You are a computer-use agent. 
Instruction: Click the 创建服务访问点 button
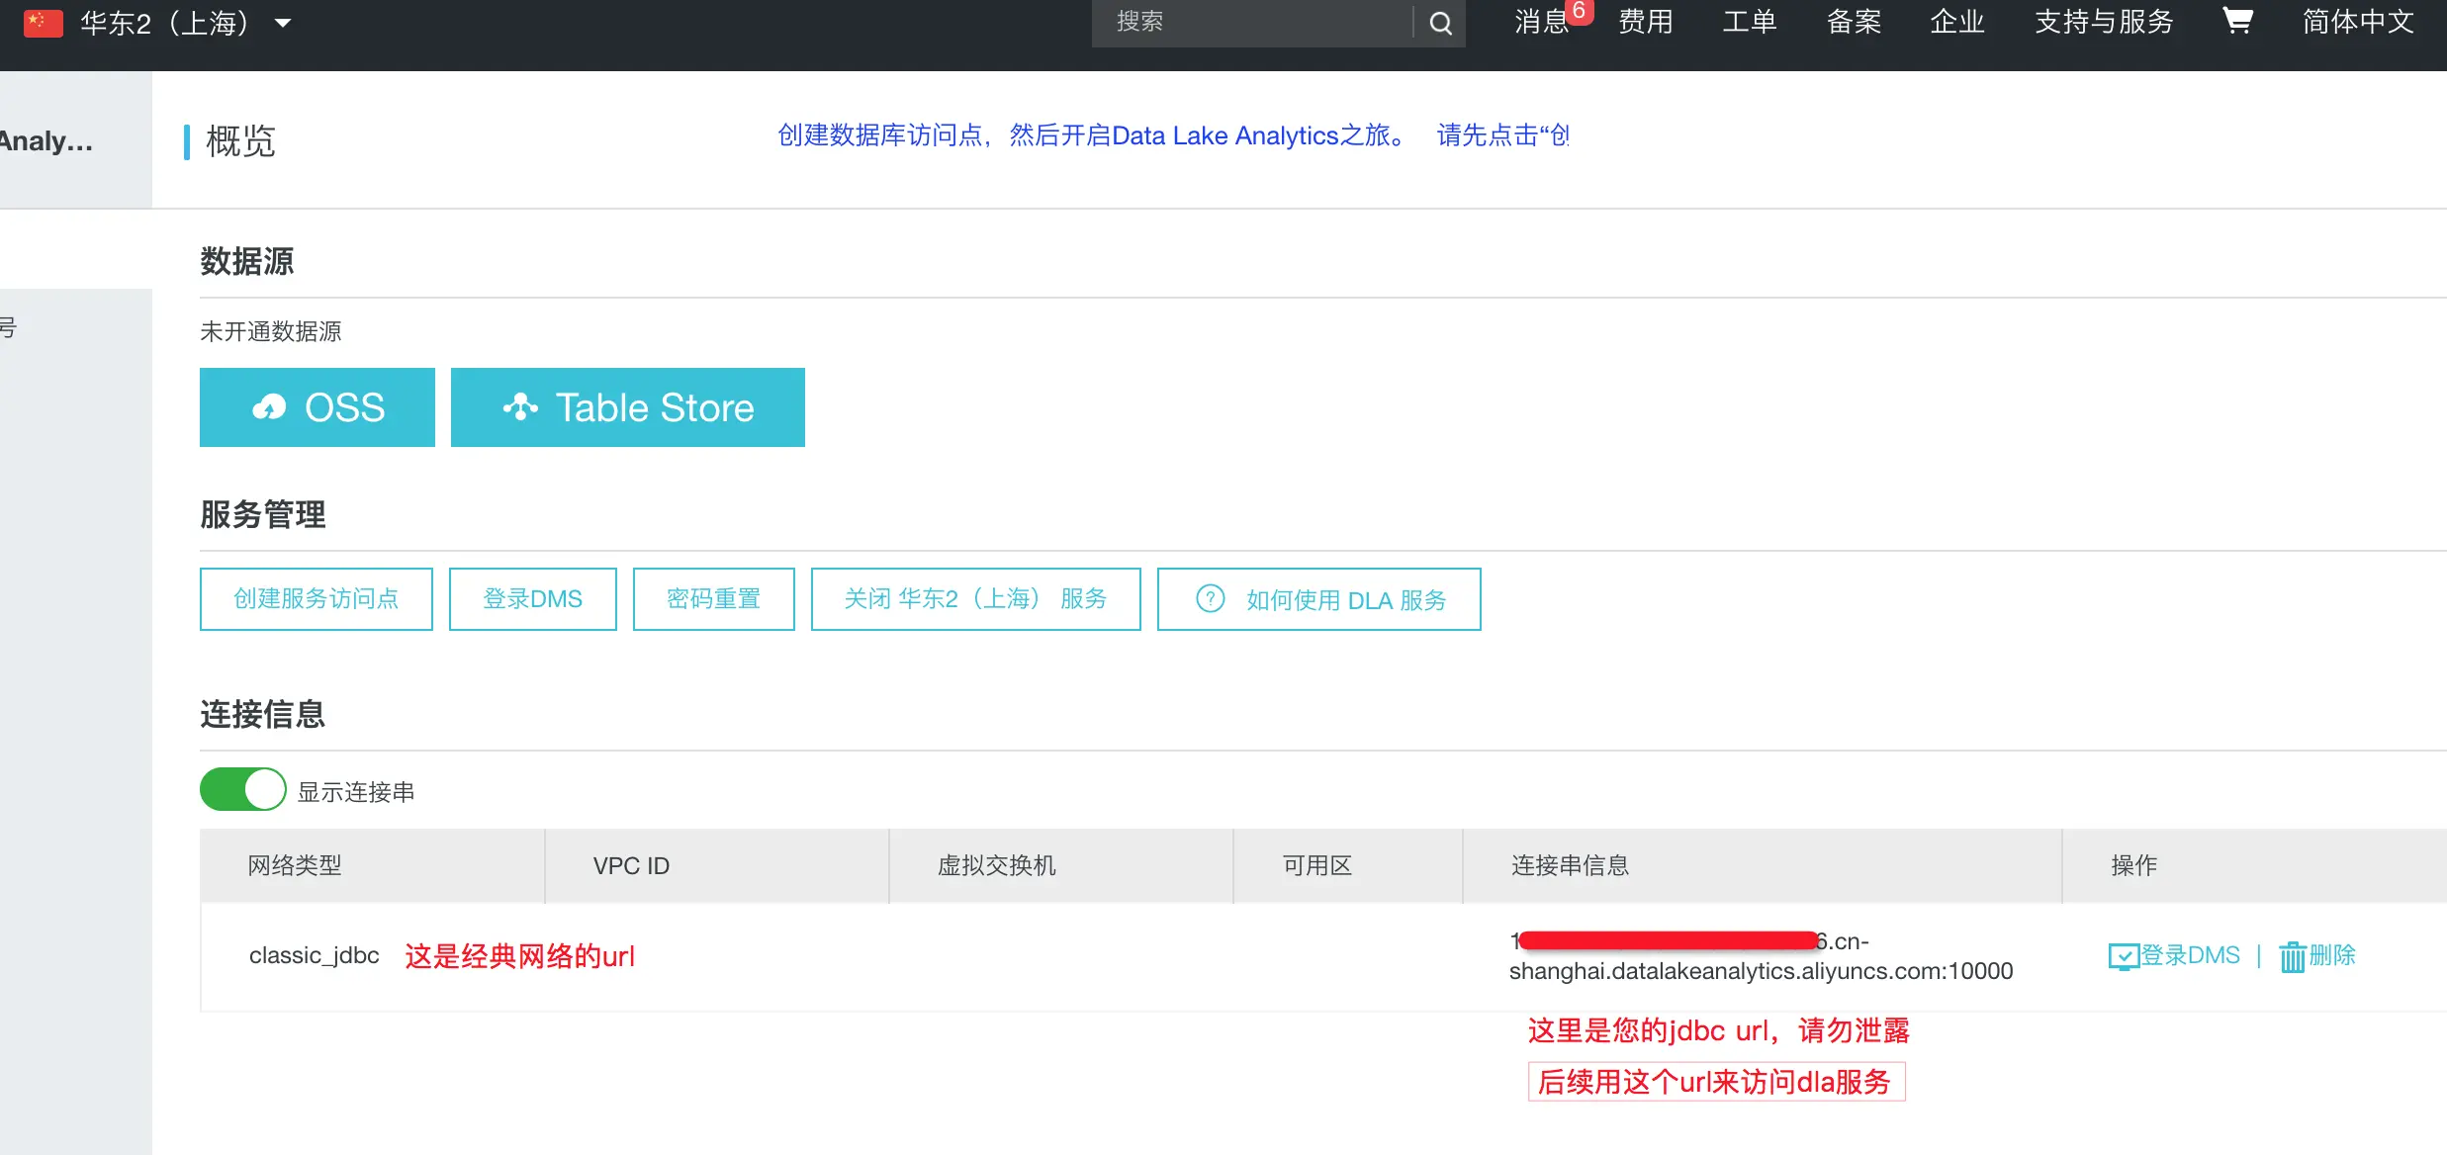[x=317, y=599]
